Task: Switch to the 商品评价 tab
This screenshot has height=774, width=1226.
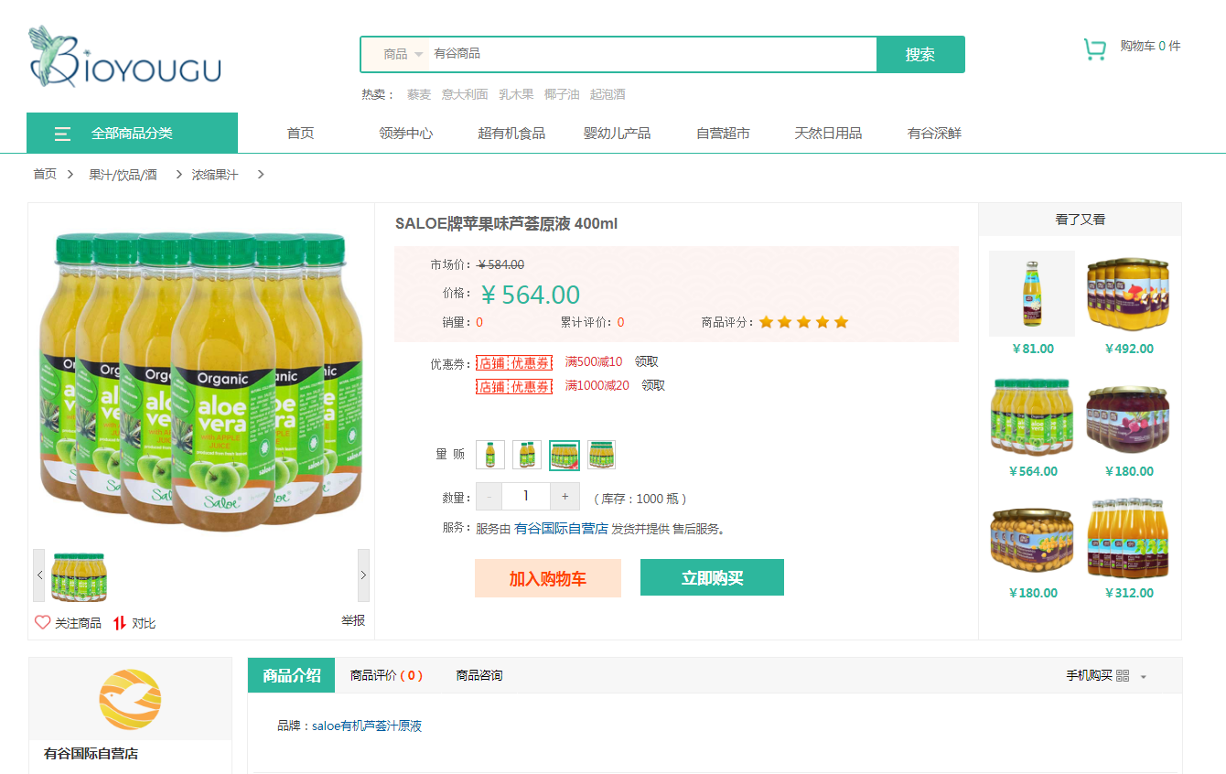Action: click(x=386, y=676)
